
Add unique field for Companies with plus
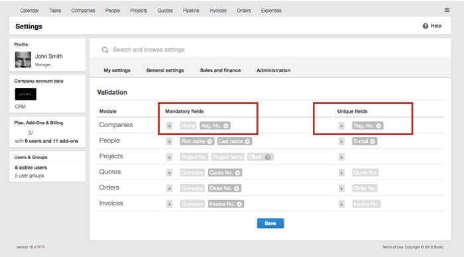(x=341, y=126)
